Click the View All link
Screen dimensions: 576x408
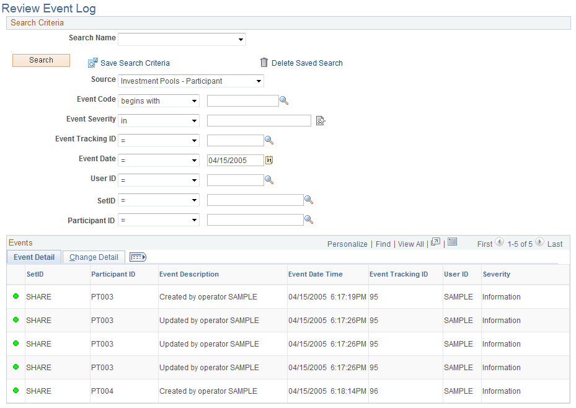(410, 244)
